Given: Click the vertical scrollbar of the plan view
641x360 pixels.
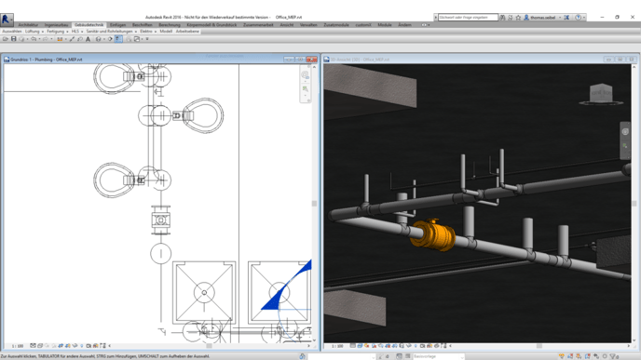Looking at the screenshot, I should tap(314, 203).
